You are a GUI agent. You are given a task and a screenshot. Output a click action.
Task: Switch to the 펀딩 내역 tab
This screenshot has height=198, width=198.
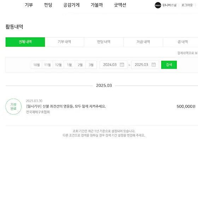coord(104,42)
